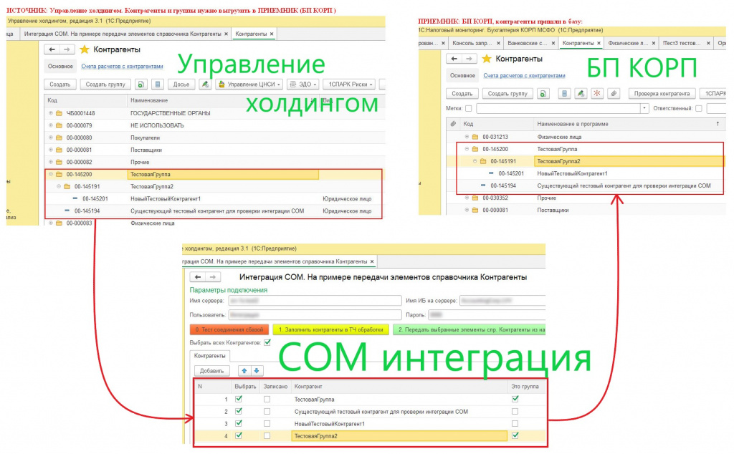The width and height of the screenshot is (734, 454).
Task: Click forward arrow in Управление холдингом window
Action: [x=67, y=49]
